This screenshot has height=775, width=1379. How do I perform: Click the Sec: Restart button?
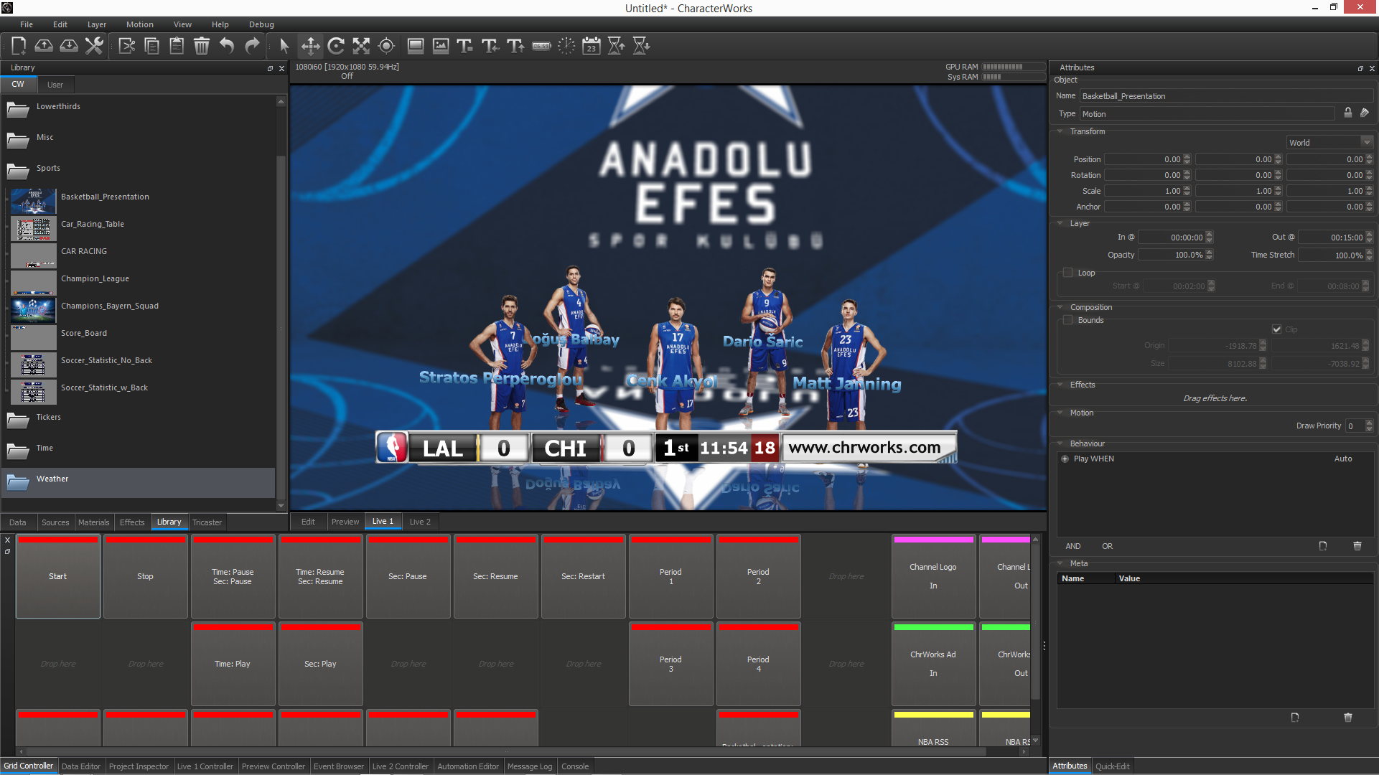583,576
